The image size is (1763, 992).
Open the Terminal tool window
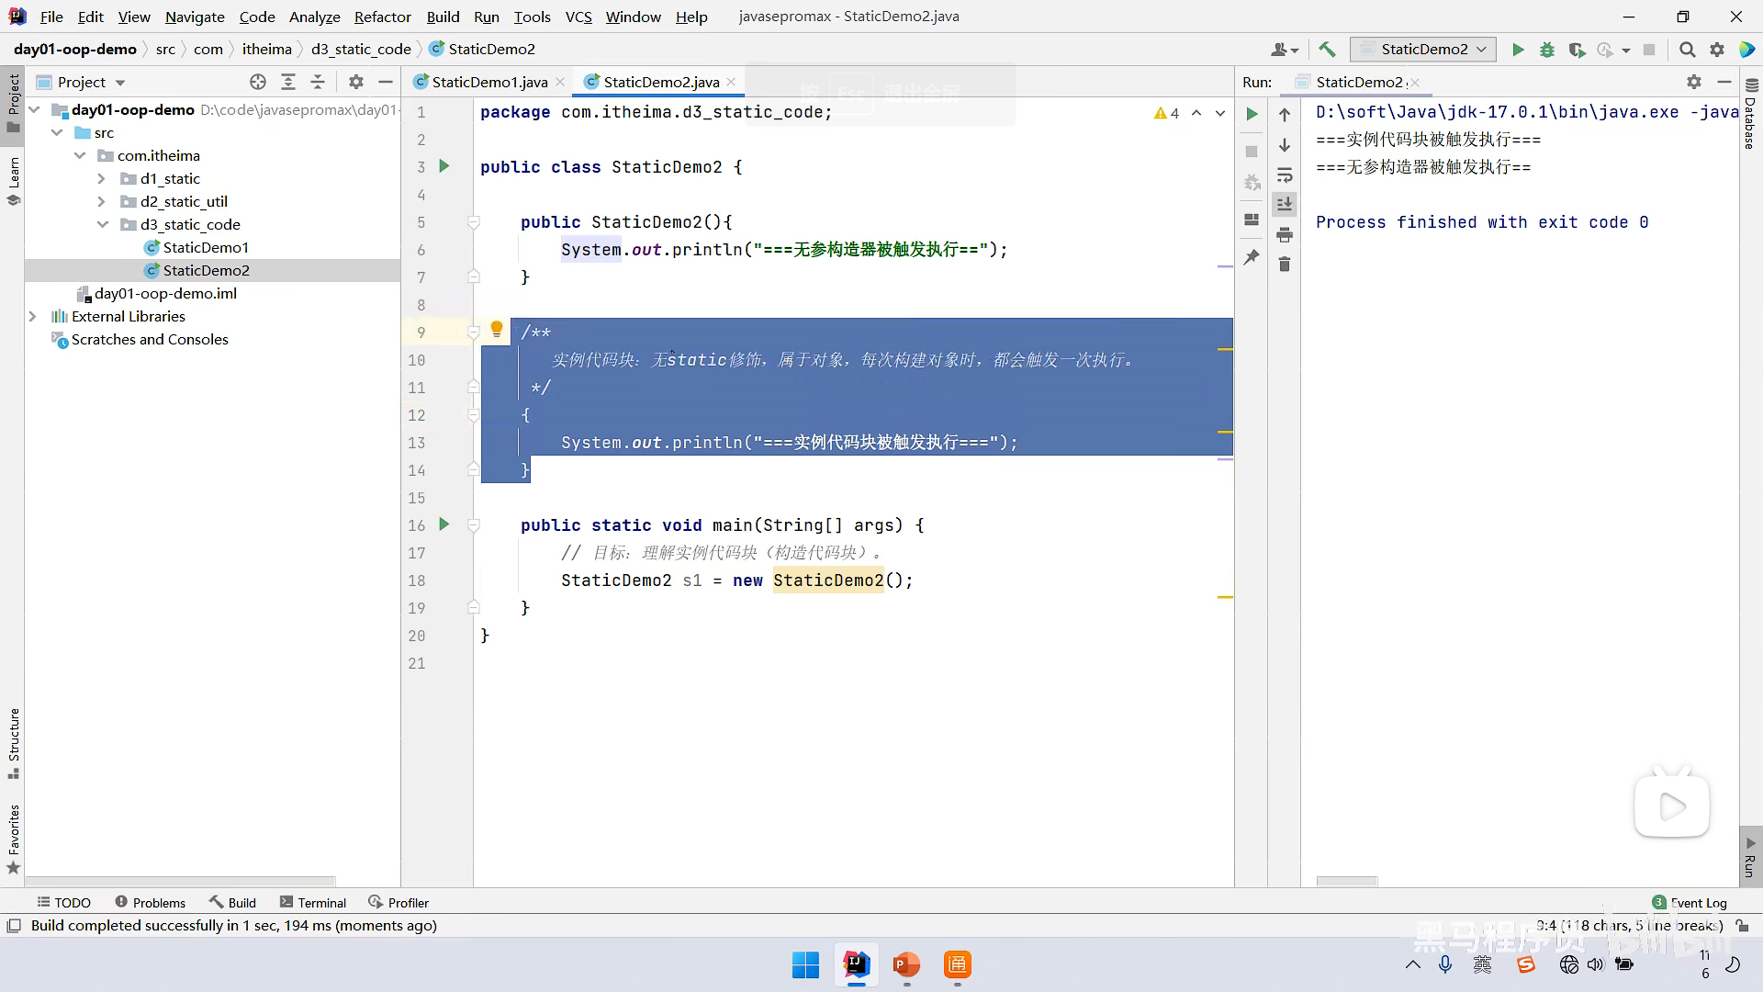pos(313,903)
